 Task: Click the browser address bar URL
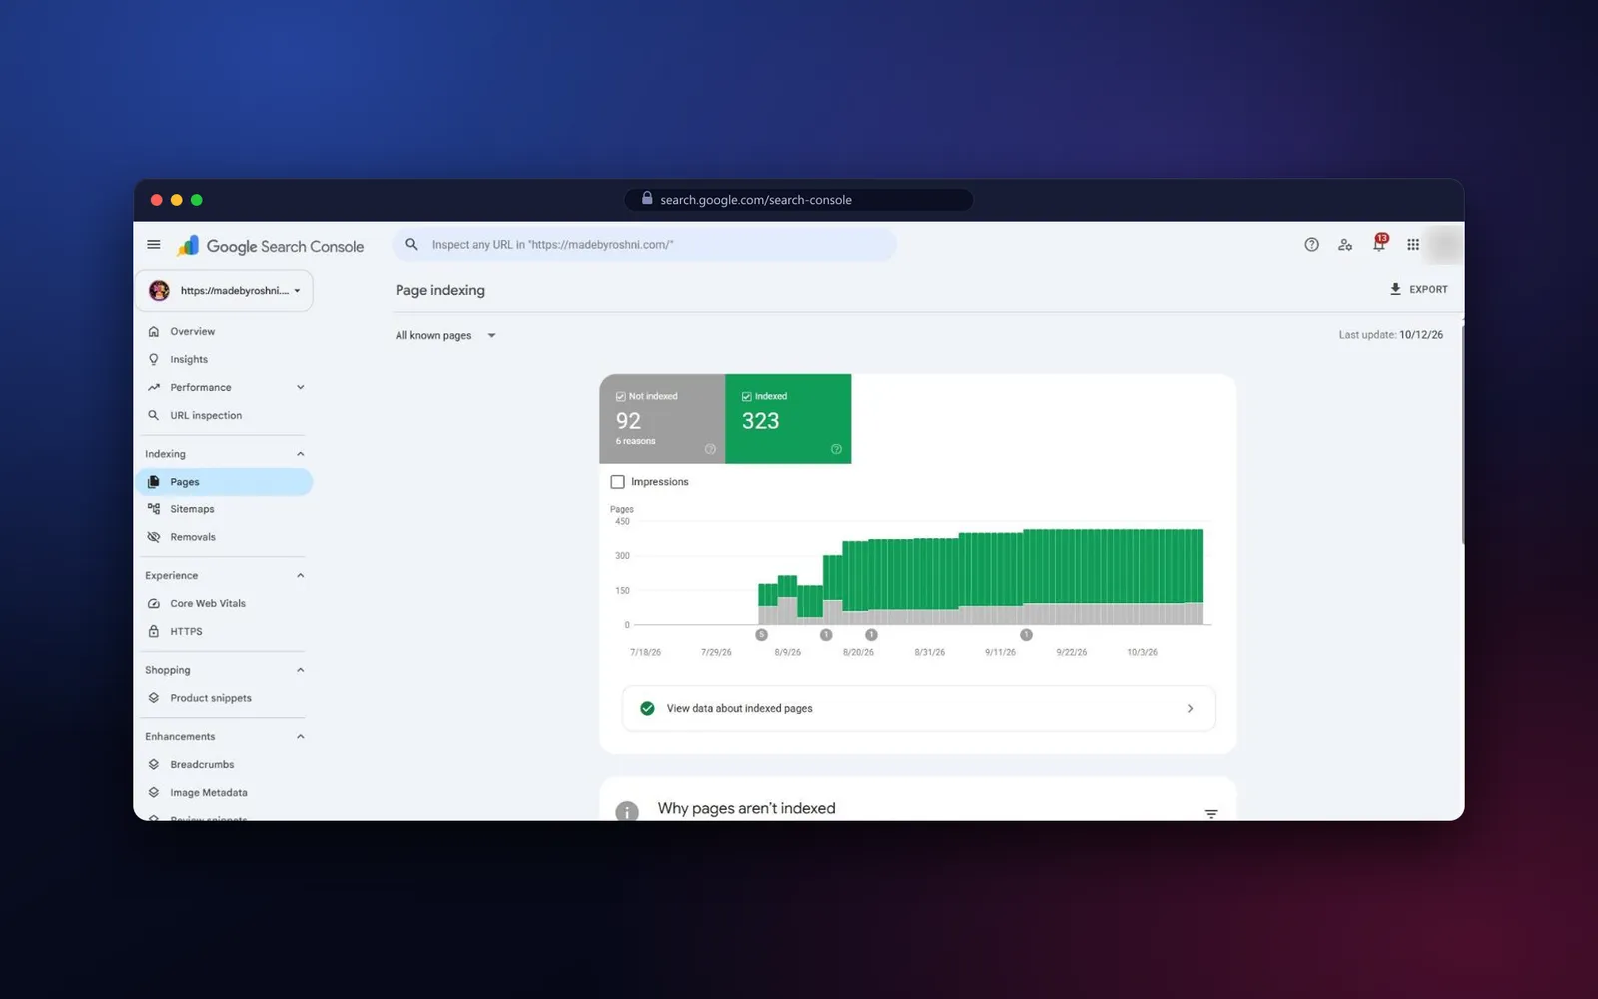(756, 200)
